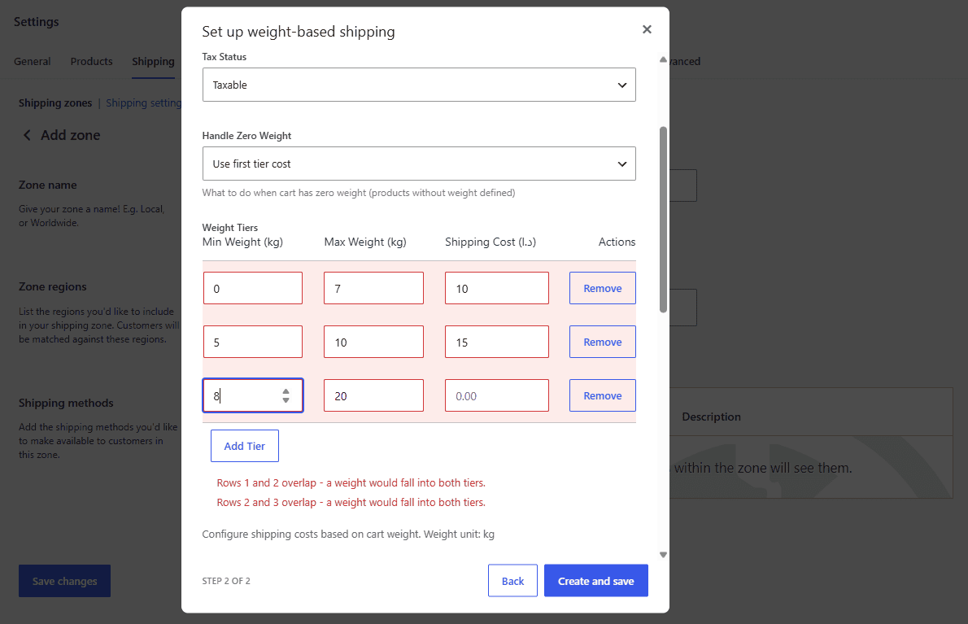Click max weight field showing 7

pos(373,288)
